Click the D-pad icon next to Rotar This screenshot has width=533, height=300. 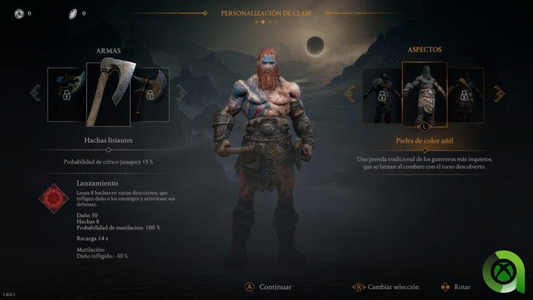coord(445,287)
